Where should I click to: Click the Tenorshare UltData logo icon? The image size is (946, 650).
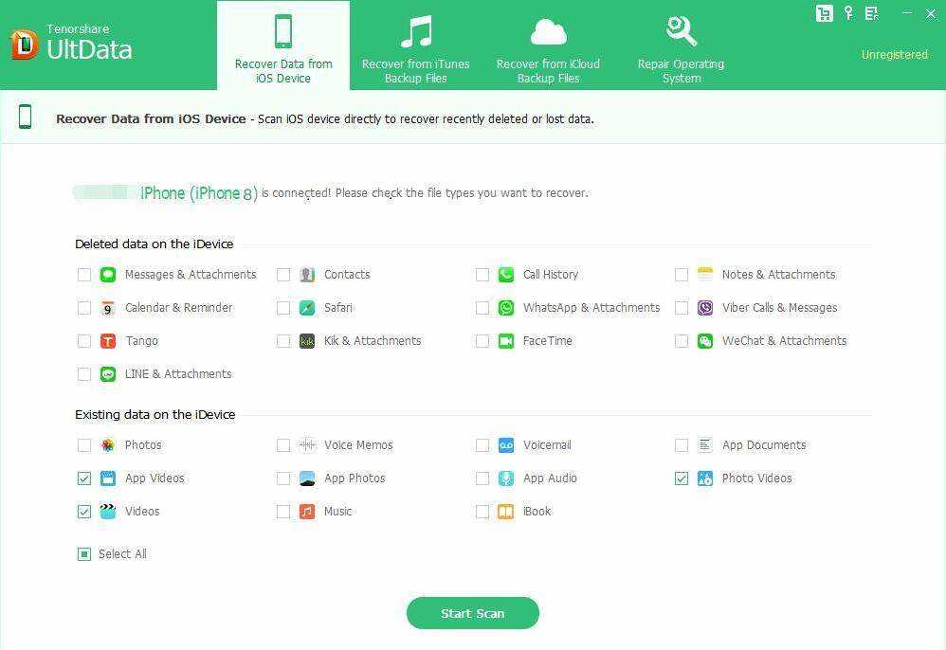click(x=24, y=44)
